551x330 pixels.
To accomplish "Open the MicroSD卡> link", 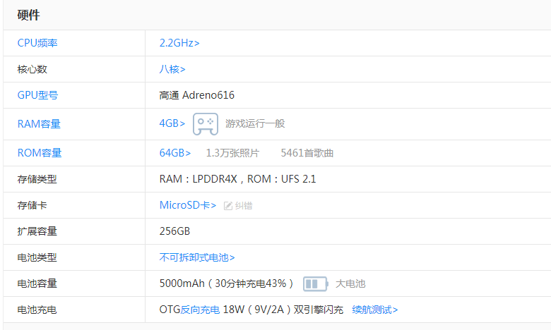I will point(188,205).
